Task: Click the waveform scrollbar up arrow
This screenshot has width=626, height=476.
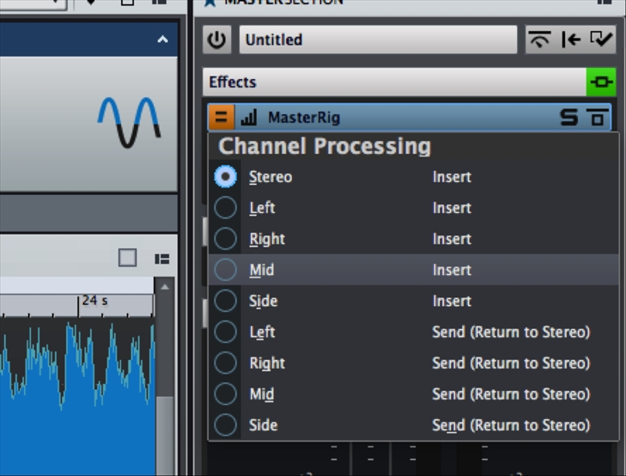Action: pyautogui.click(x=165, y=287)
